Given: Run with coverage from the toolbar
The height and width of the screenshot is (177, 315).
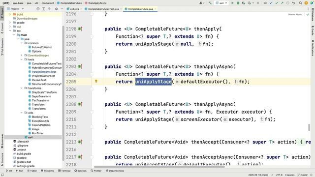Looking at the screenshot, I should point(244,3).
